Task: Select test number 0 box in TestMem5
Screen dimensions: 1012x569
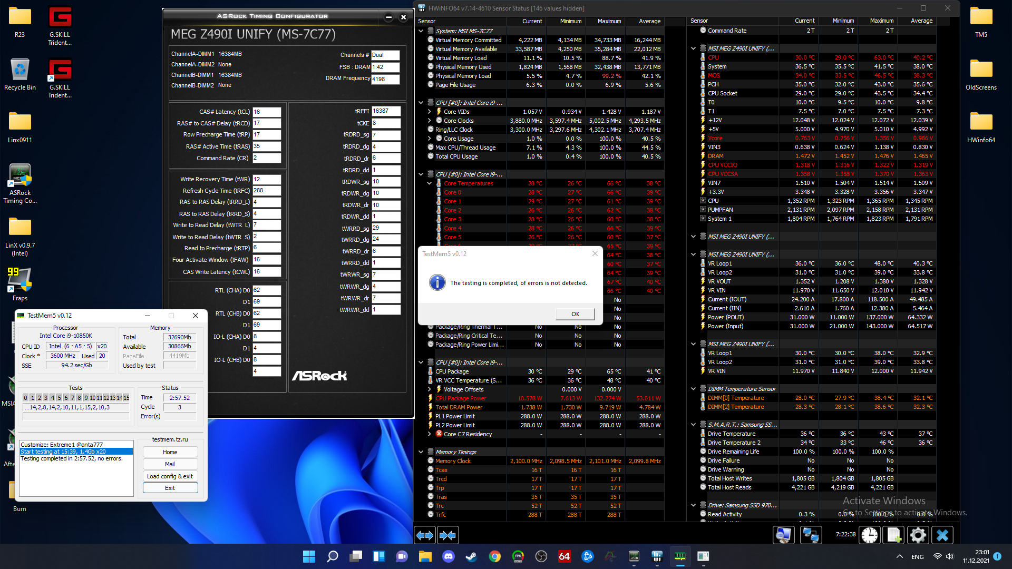Action: [x=25, y=398]
